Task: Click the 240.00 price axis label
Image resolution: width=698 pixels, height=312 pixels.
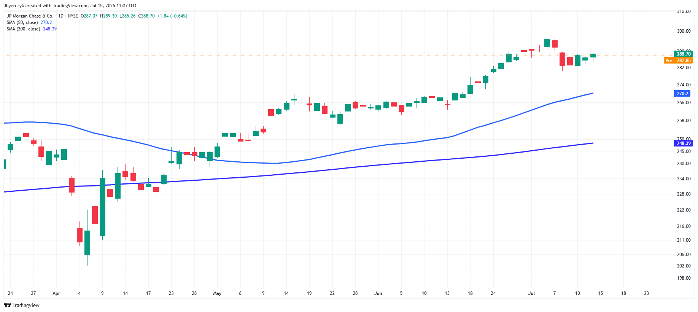Action: [x=684, y=164]
